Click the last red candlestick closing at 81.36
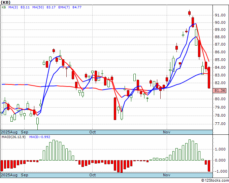Screen dimensions: 229x183 point(209,77)
